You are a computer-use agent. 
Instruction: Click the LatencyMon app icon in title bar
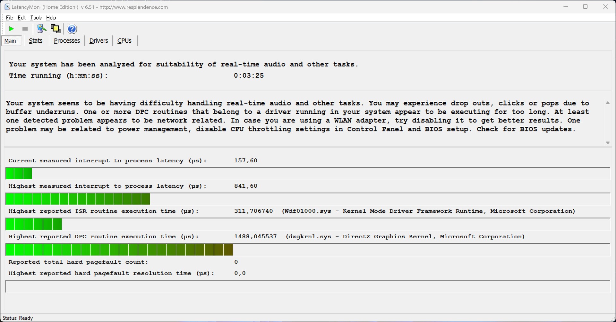click(7, 7)
